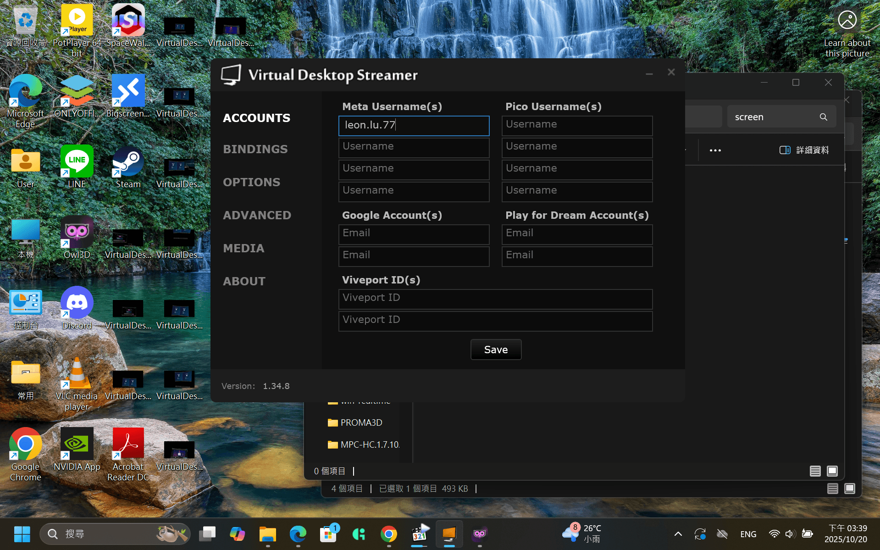Select the PROMA3D folder in tree
880x550 pixels.
[x=361, y=422]
